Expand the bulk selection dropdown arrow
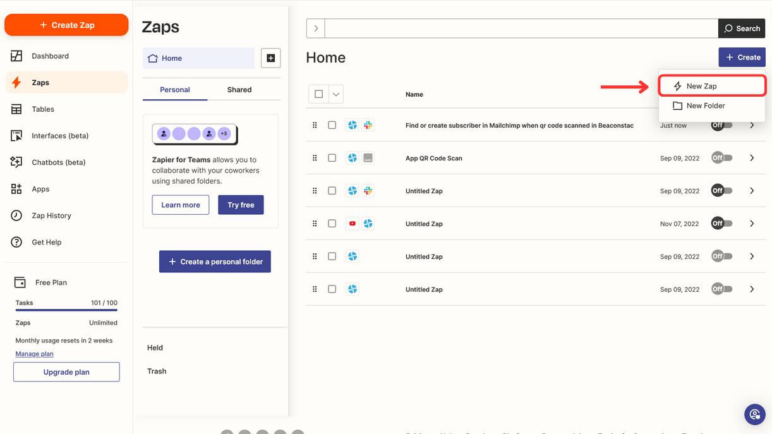Screen dimensions: 772x434 point(335,93)
